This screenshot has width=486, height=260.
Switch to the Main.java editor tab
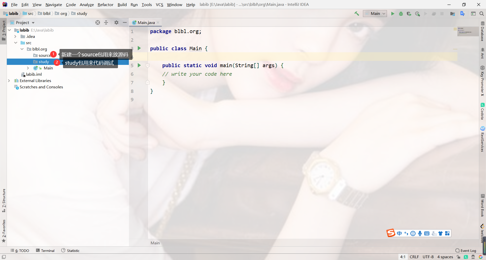tap(146, 22)
